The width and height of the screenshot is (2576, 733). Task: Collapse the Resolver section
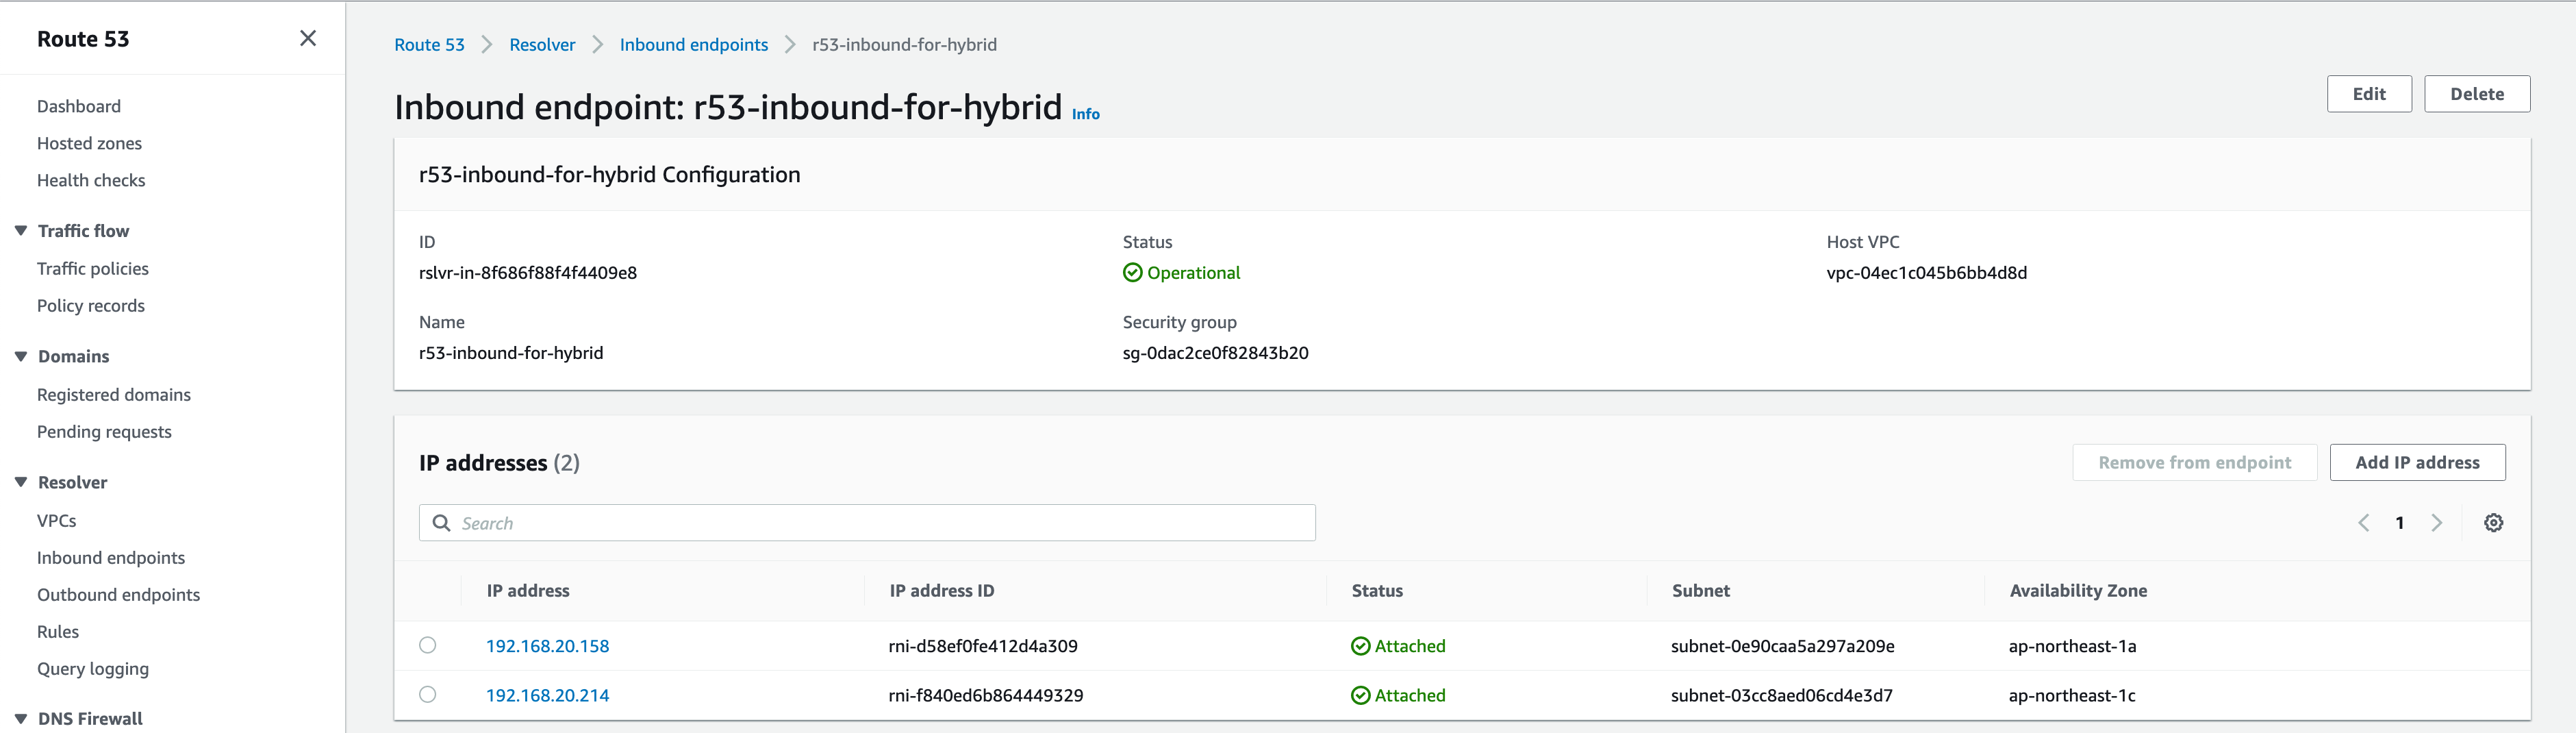click(21, 482)
